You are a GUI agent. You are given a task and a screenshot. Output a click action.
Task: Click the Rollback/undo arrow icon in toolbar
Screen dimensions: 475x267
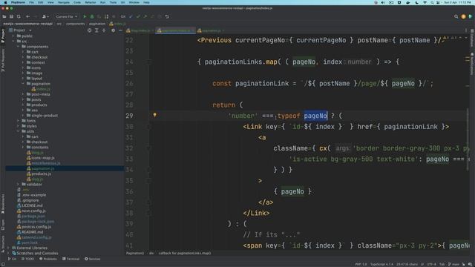coord(167,16)
